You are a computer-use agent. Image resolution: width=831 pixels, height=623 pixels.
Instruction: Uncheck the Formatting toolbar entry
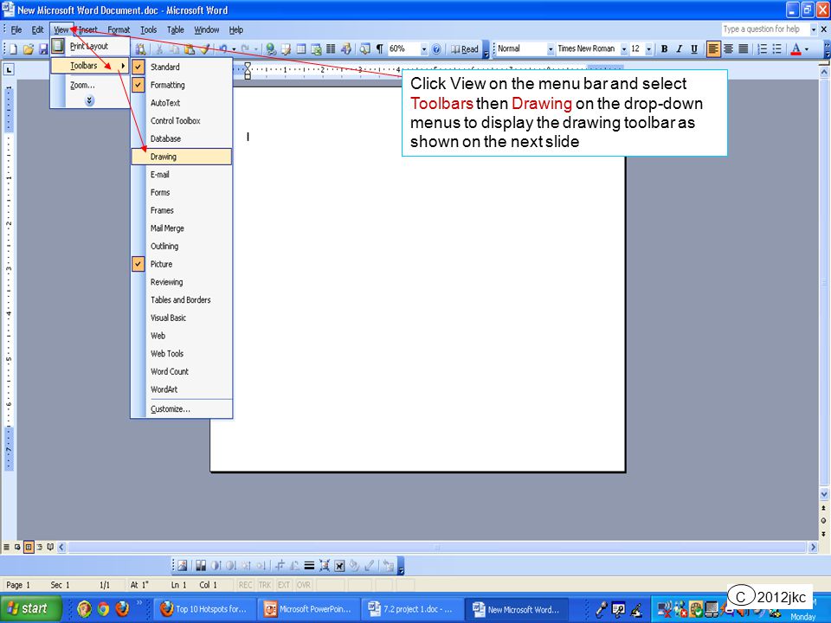[x=182, y=85]
